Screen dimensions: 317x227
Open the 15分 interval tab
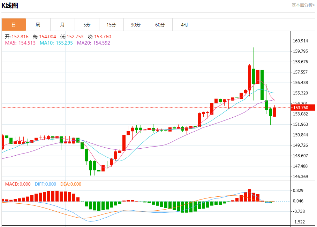(x=111, y=25)
